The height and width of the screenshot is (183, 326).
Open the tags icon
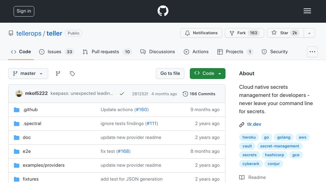72,74
